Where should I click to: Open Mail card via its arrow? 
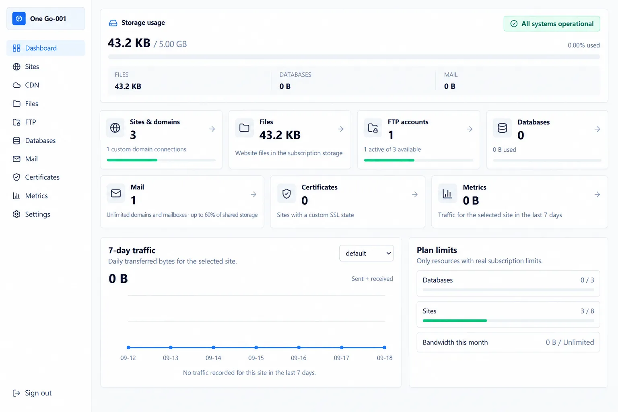point(253,194)
